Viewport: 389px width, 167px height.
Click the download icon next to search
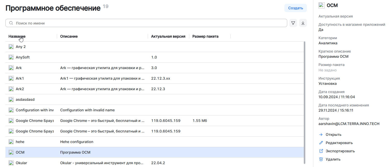pos(303,23)
